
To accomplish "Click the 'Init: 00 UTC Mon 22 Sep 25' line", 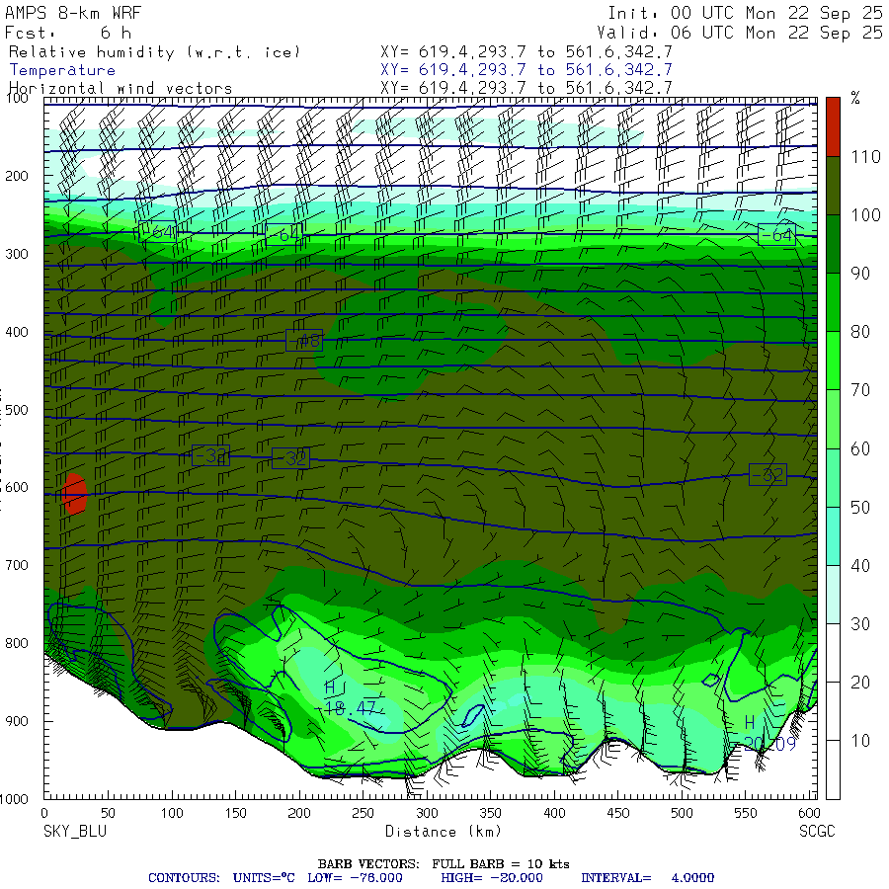I will coord(745,13).
